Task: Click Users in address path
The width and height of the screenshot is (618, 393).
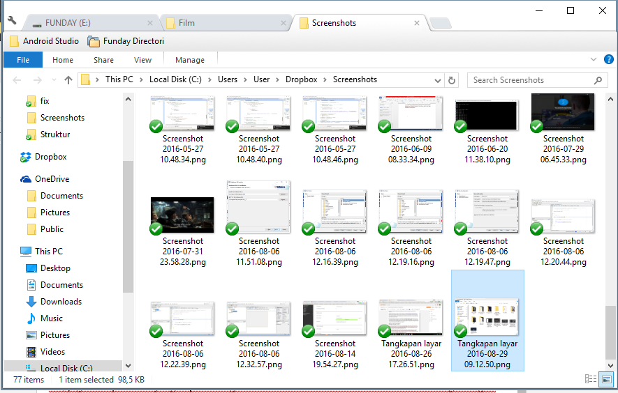Action: click(x=228, y=80)
